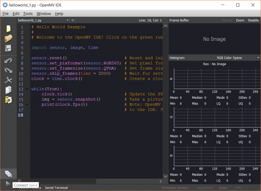Open the helloworld_1.py file dropdown

pos(67,20)
